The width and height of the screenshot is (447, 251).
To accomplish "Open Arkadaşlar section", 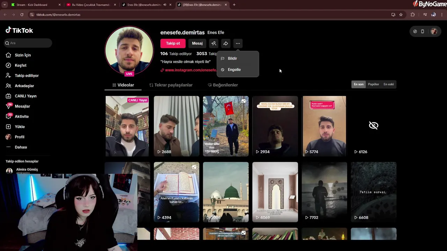I will pyautogui.click(x=24, y=86).
